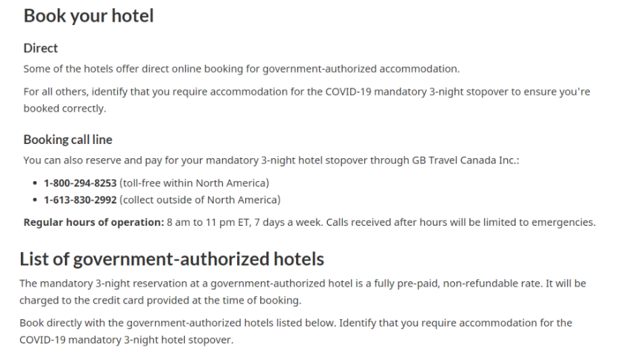The image size is (644, 361).
Task: Click the "Direct" subheading
Action: [x=40, y=49]
